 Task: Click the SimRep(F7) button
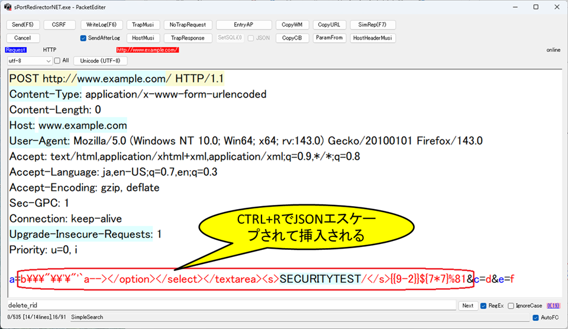372,25
